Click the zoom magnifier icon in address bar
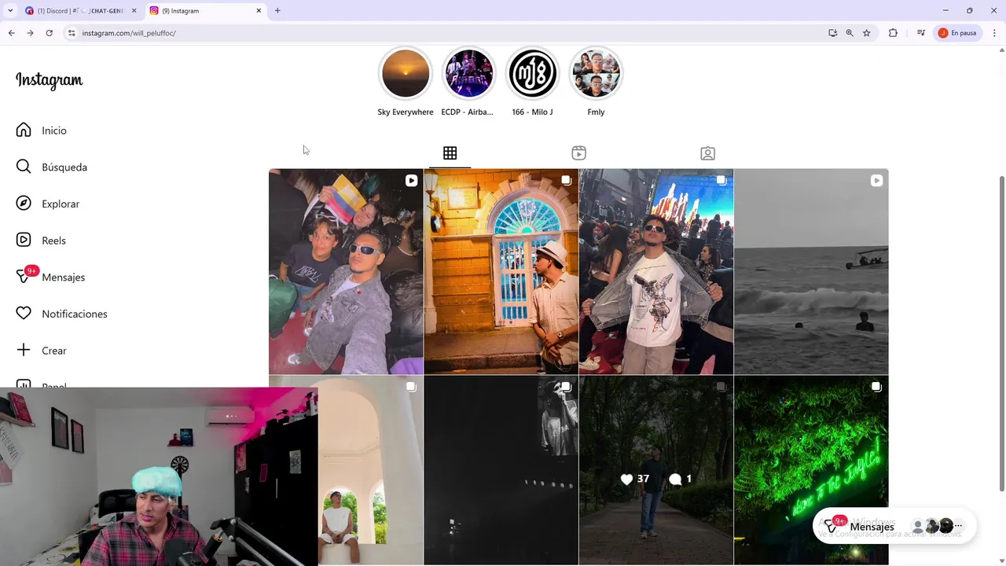 click(850, 33)
